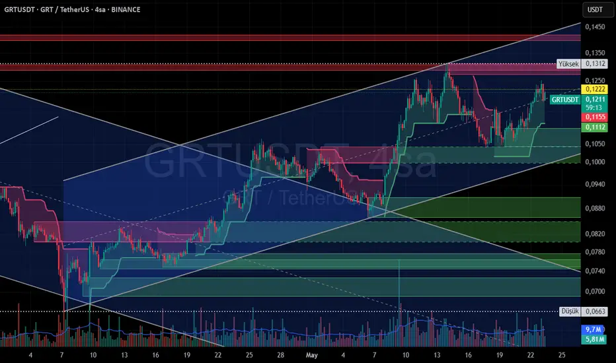Viewport: 616px width, 363px height.
Task: Click the 5,81M volume label
Action: pyautogui.click(x=594, y=339)
